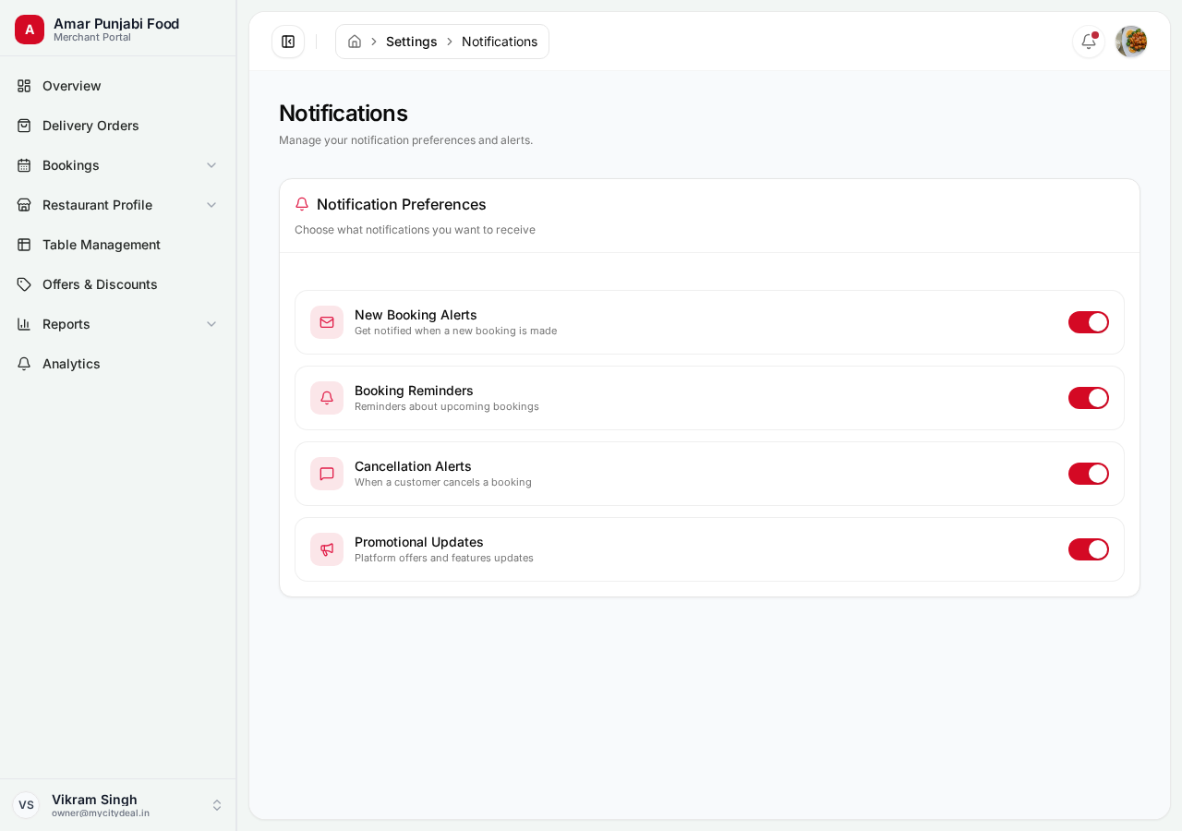Click the Analytics bell icon in sidebar
1182x831 pixels.
point(24,364)
